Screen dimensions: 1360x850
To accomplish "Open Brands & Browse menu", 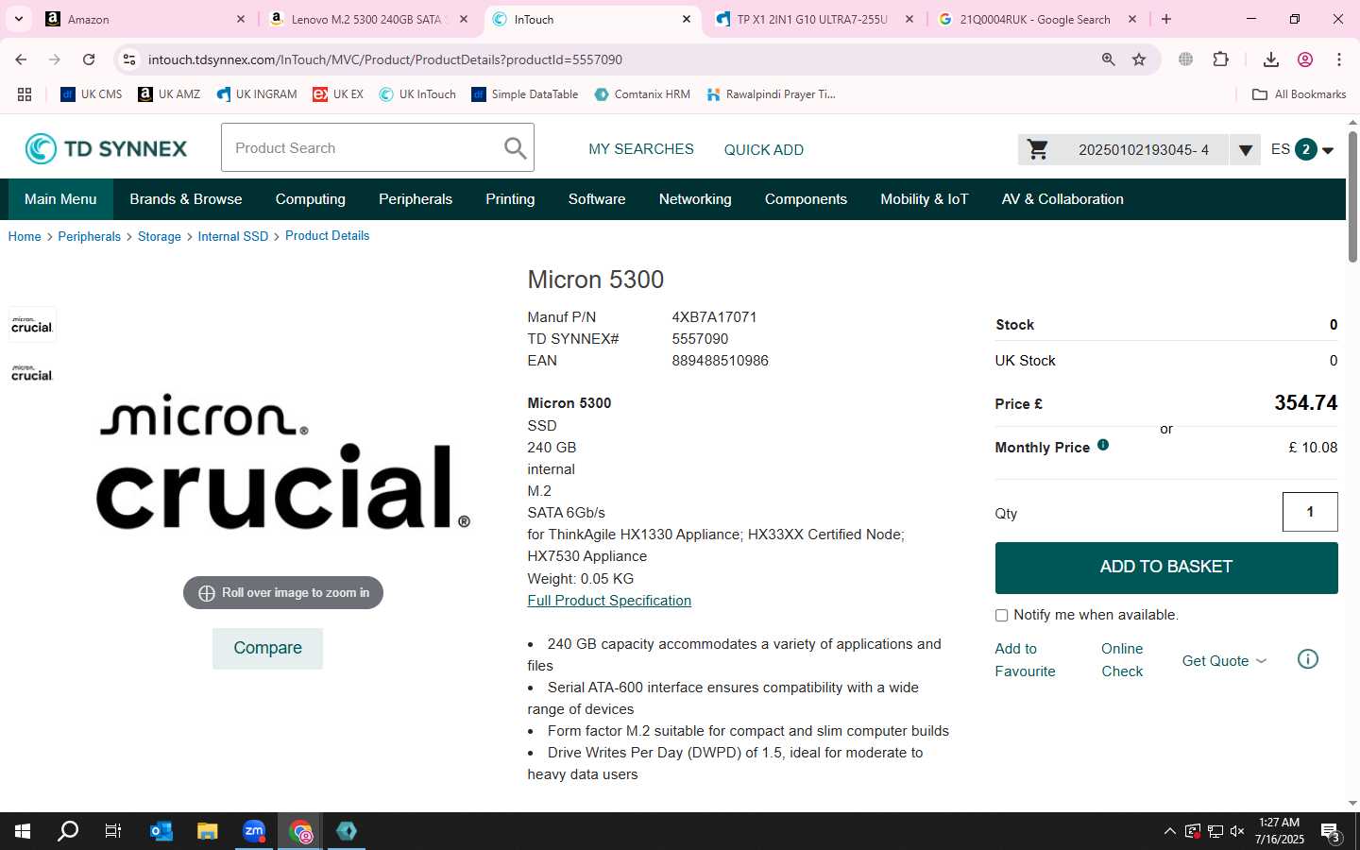I will point(186,199).
